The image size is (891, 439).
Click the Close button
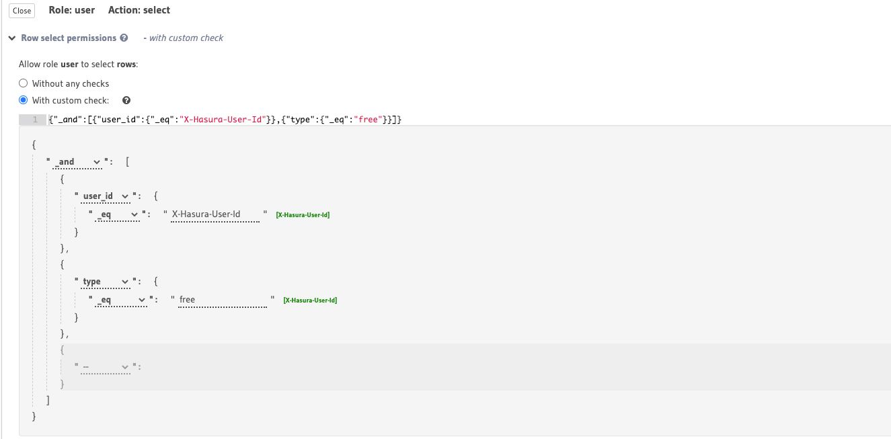coord(21,11)
